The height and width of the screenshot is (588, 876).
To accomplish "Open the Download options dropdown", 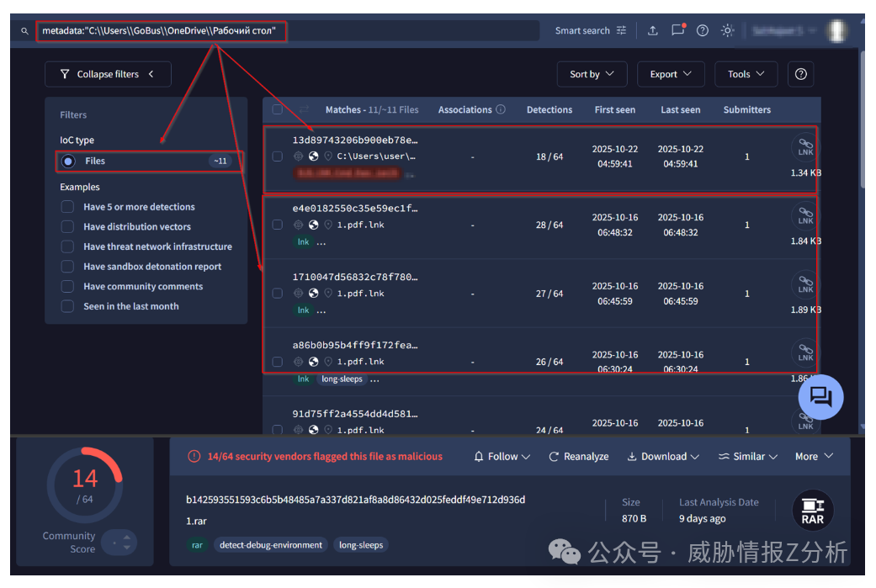I will (663, 456).
